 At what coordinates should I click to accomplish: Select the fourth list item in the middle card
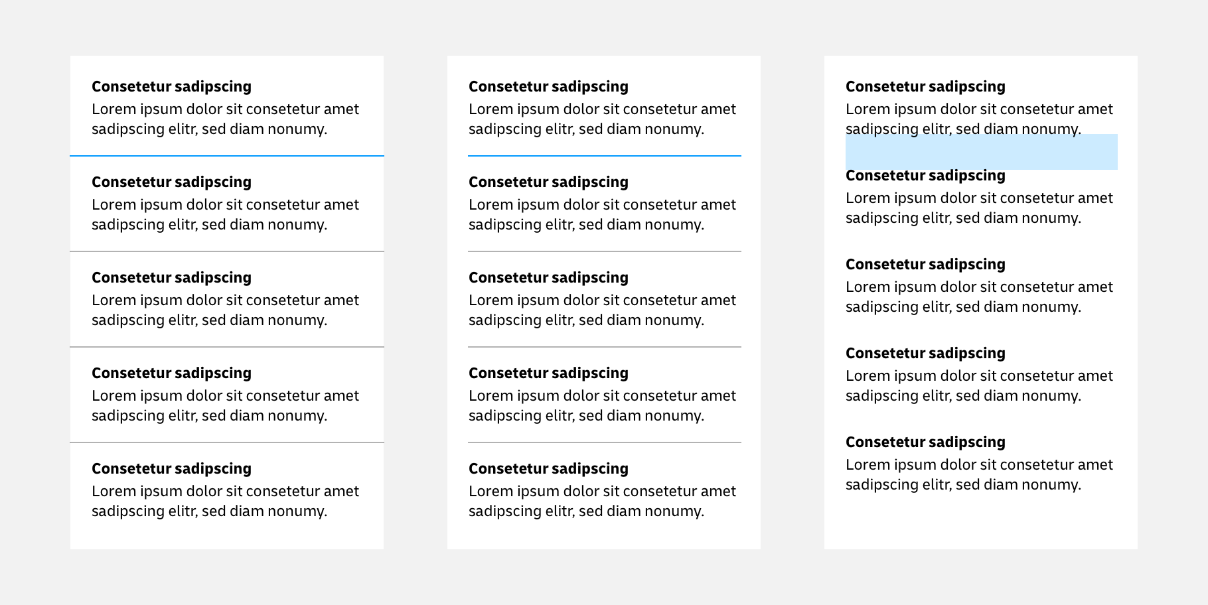[603, 395]
